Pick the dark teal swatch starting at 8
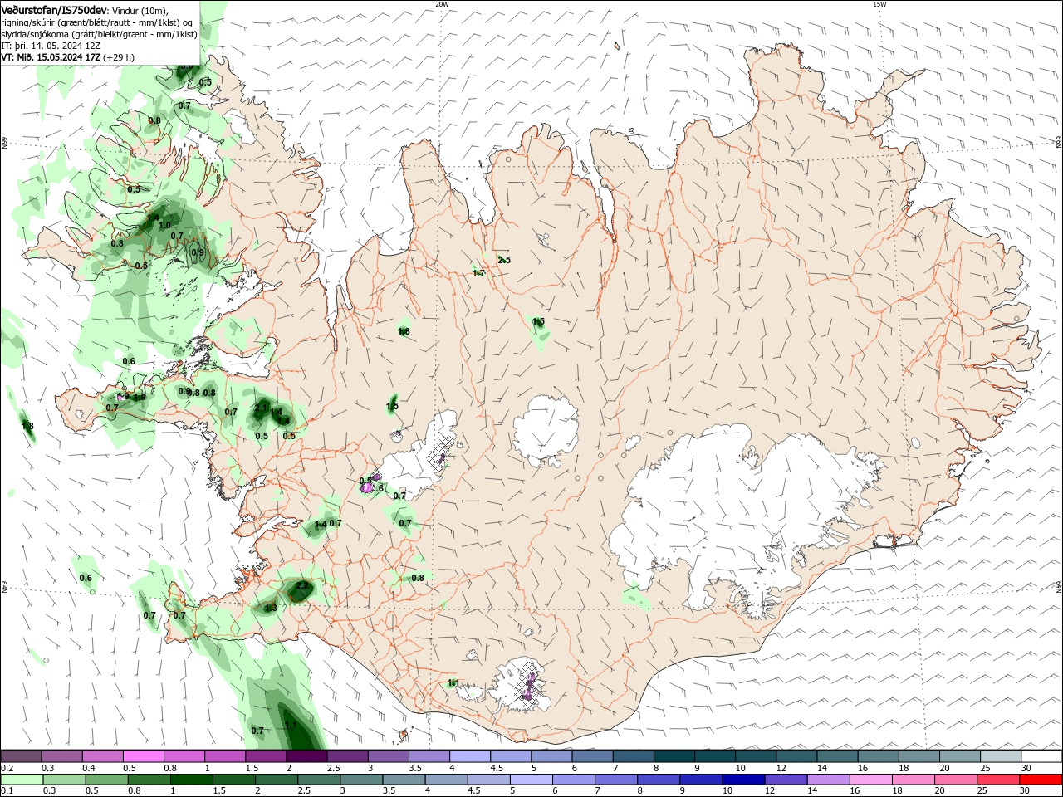The width and height of the screenshot is (1063, 797). pyautogui.click(x=673, y=756)
